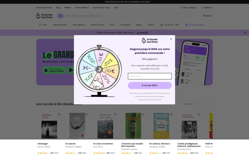
Task: Open the En voiture, Simone book cover
Action: coord(161,126)
